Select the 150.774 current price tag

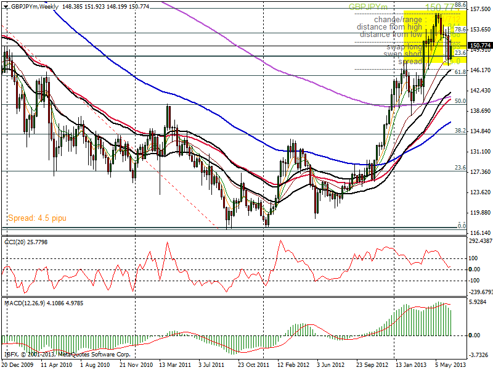(x=480, y=46)
